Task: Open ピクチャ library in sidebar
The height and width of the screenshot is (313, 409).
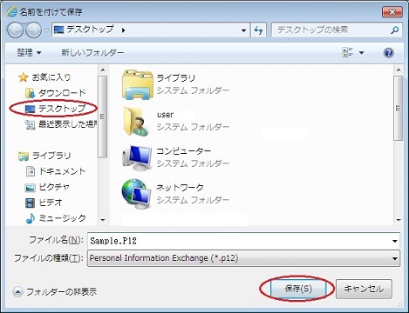Action: pyautogui.click(x=54, y=187)
